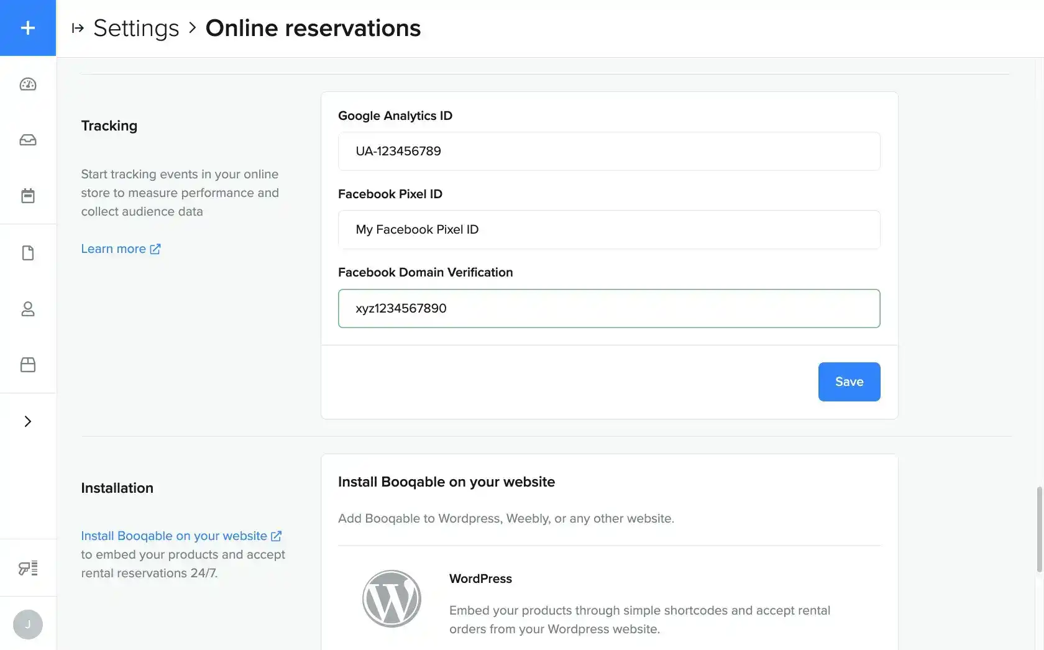
Task: Open the Calendar icon in the sidebar
Action: 27,195
